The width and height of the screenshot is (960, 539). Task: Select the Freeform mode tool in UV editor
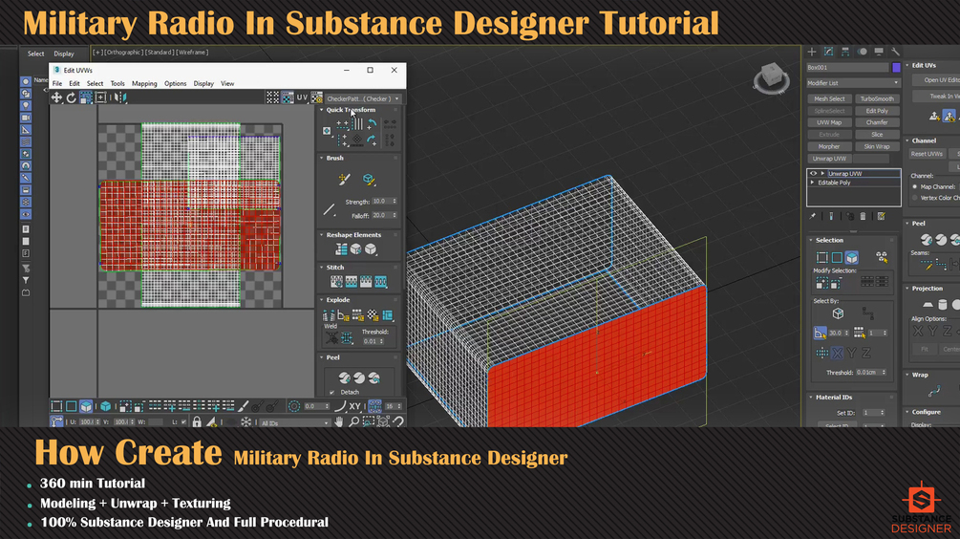(x=101, y=97)
